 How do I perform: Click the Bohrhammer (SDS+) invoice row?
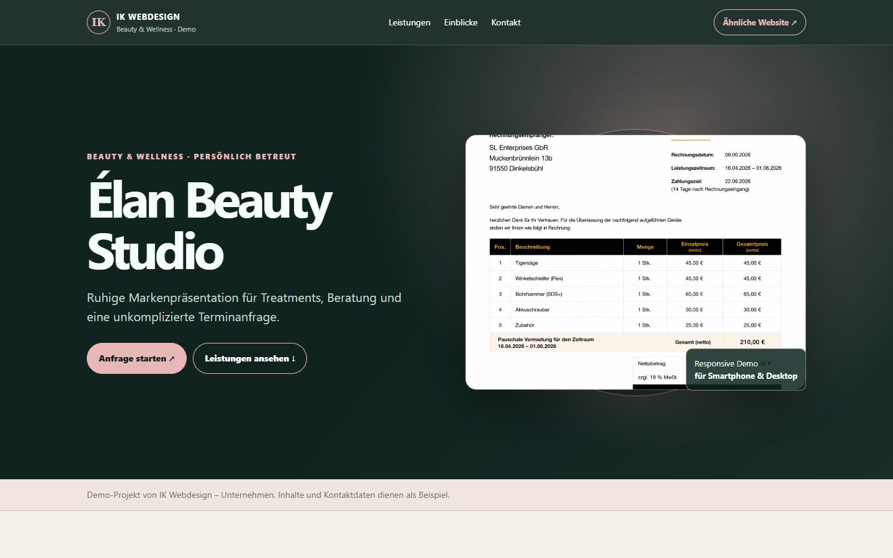tap(635, 294)
